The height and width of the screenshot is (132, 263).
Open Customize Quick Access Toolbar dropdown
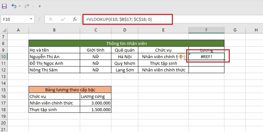40,6
